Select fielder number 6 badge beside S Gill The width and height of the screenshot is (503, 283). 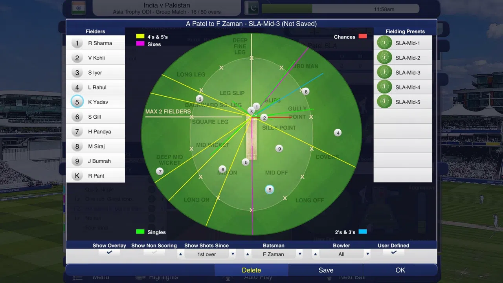click(77, 117)
